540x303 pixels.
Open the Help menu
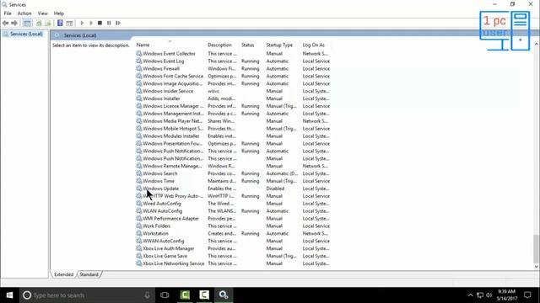[59, 13]
